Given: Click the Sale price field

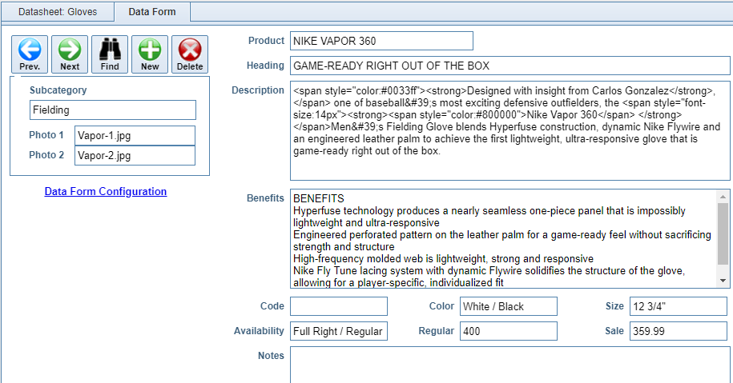Looking at the screenshot, I should 678,331.
